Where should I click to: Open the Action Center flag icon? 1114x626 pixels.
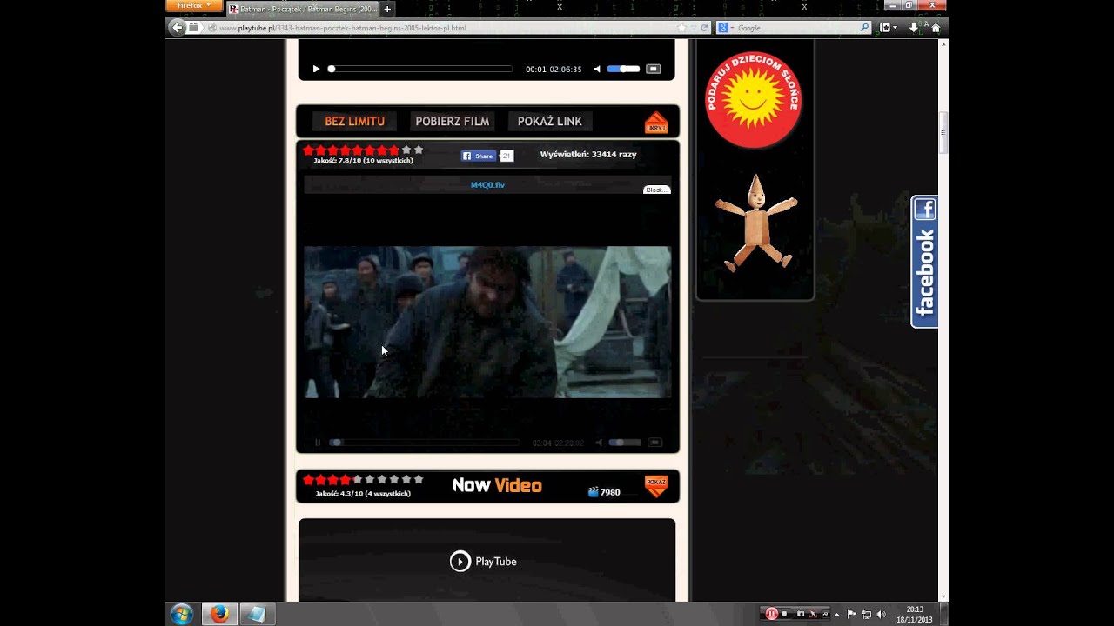[852, 614]
